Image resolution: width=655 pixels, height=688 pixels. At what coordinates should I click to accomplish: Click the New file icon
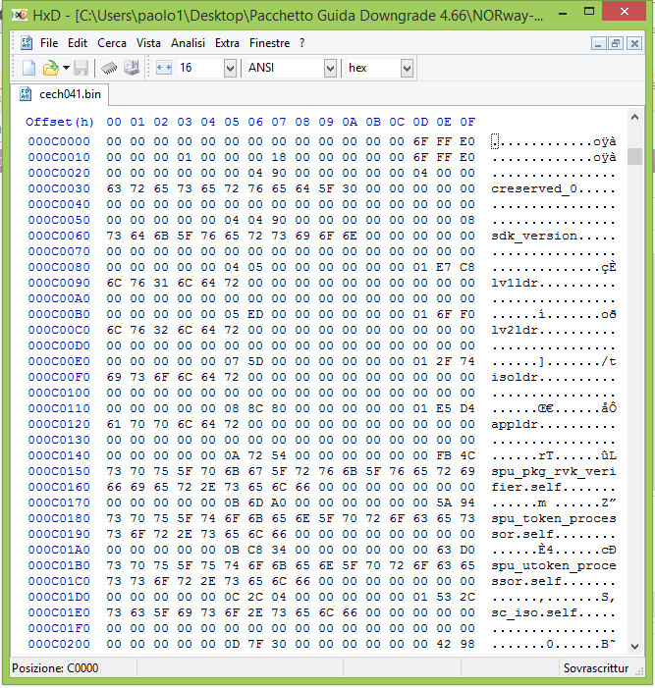[29, 68]
